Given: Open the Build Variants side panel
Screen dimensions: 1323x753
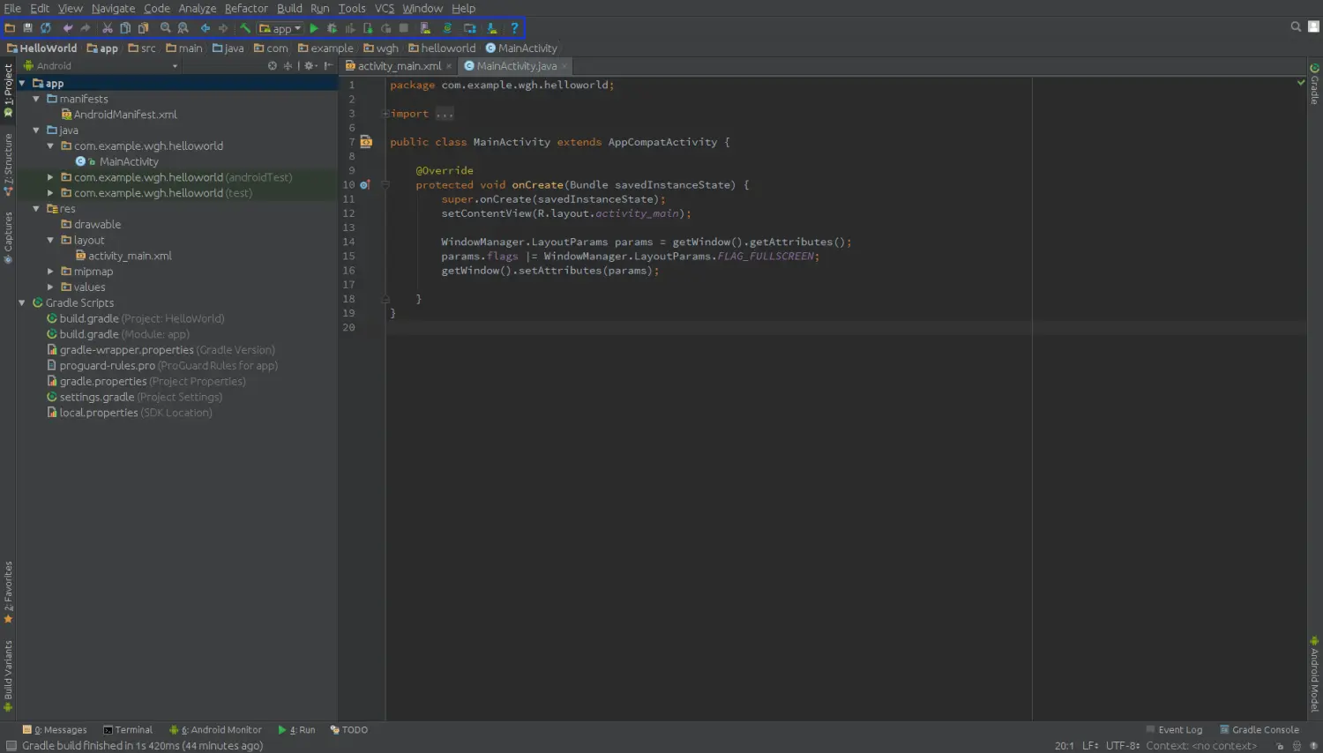Looking at the screenshot, I should tap(8, 675).
